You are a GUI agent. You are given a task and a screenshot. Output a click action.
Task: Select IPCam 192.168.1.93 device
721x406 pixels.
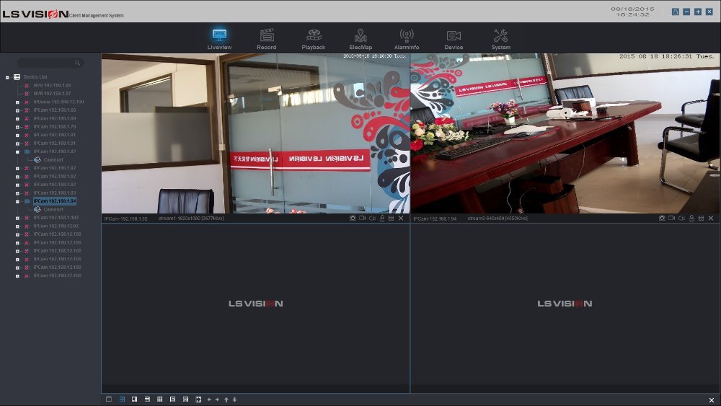coord(55,193)
